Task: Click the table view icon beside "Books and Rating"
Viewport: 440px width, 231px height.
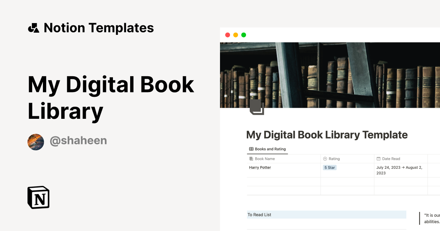Action: (250, 149)
